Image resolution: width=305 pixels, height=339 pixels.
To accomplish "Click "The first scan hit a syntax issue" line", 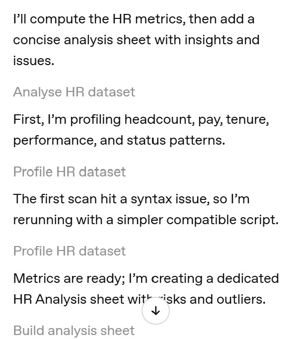I will pos(131,199).
